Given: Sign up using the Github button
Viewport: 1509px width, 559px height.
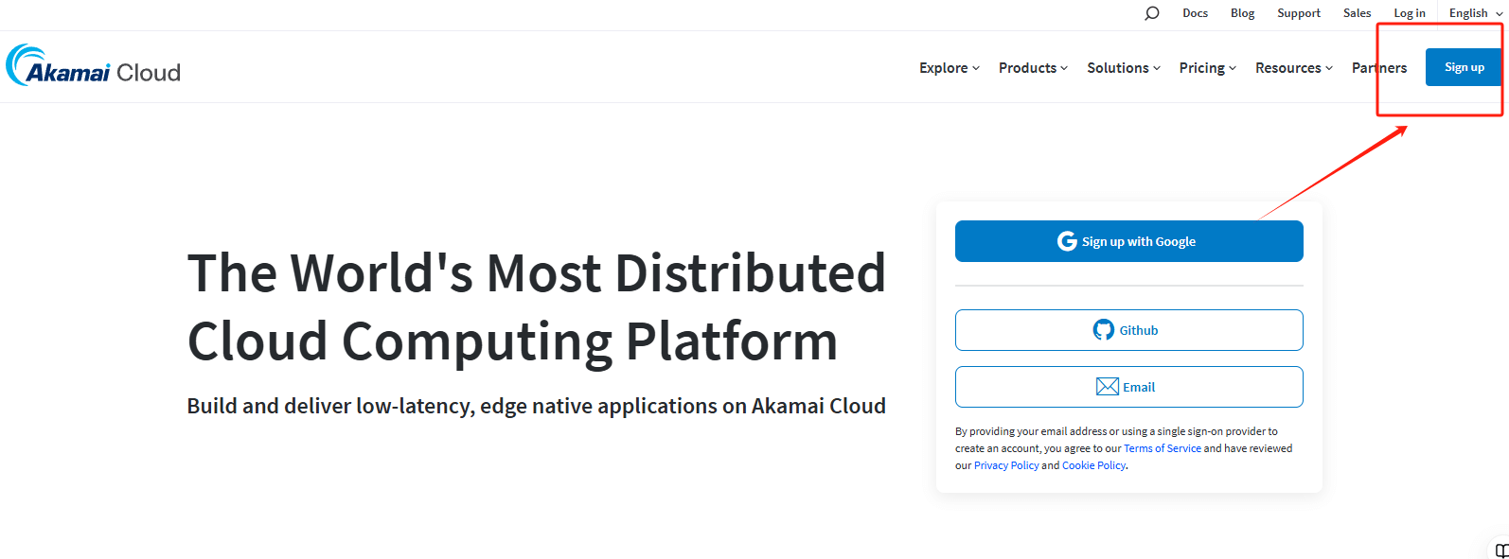Looking at the screenshot, I should tap(1128, 330).
